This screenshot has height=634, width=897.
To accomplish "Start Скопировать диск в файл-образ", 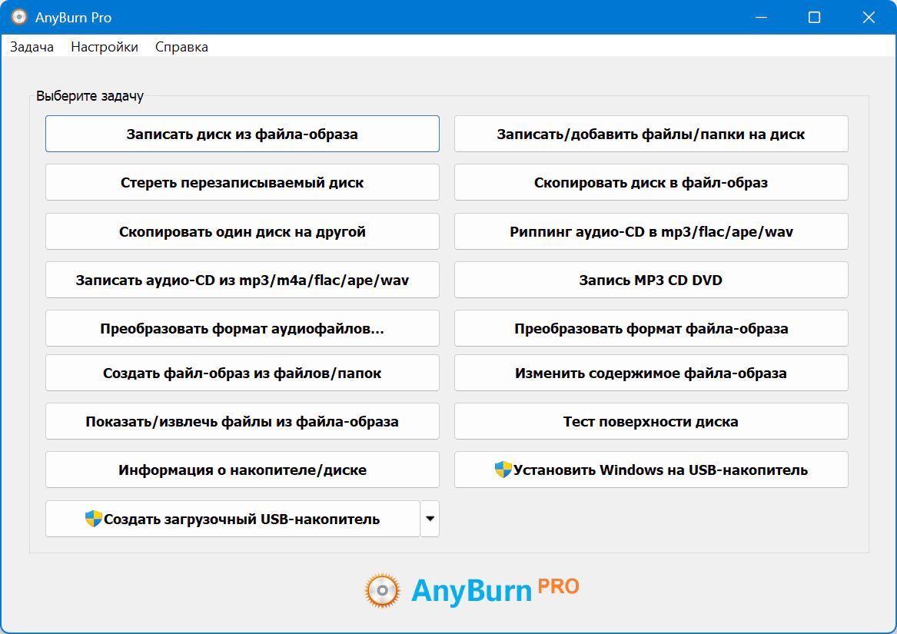I will click(x=651, y=183).
